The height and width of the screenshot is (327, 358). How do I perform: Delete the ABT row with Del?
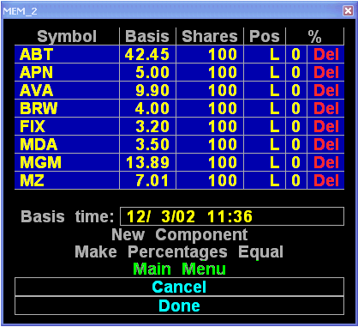tap(325, 54)
